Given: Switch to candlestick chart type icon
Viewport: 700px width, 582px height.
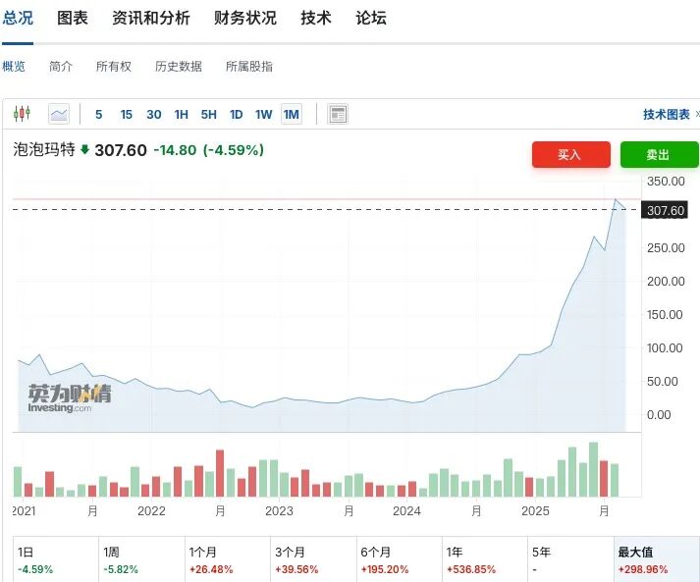Looking at the screenshot, I should pos(24,114).
